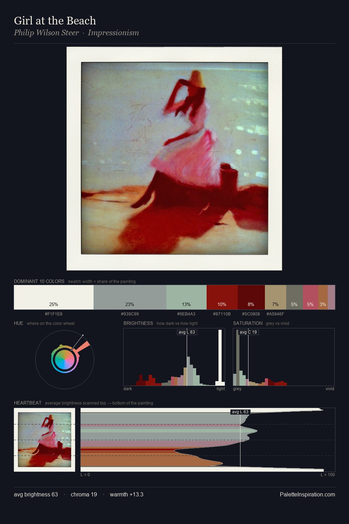Click the "L = 100" axis label
Image resolution: width=349 pixels, height=524 pixels.
pyautogui.click(x=328, y=475)
